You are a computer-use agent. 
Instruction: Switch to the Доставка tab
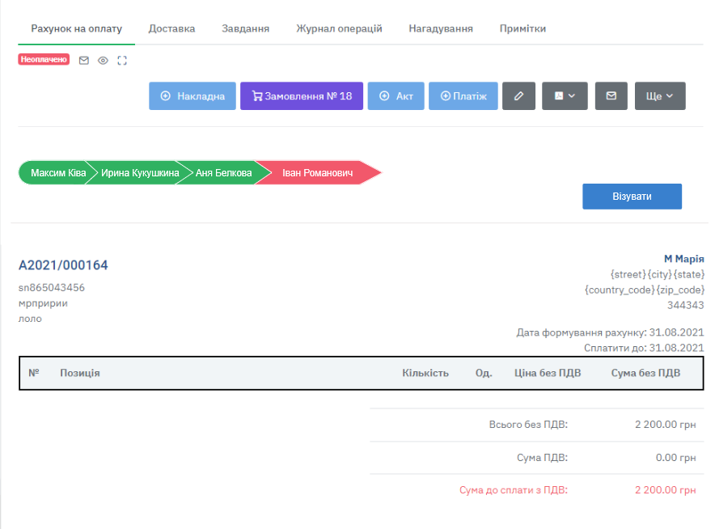coord(171,28)
